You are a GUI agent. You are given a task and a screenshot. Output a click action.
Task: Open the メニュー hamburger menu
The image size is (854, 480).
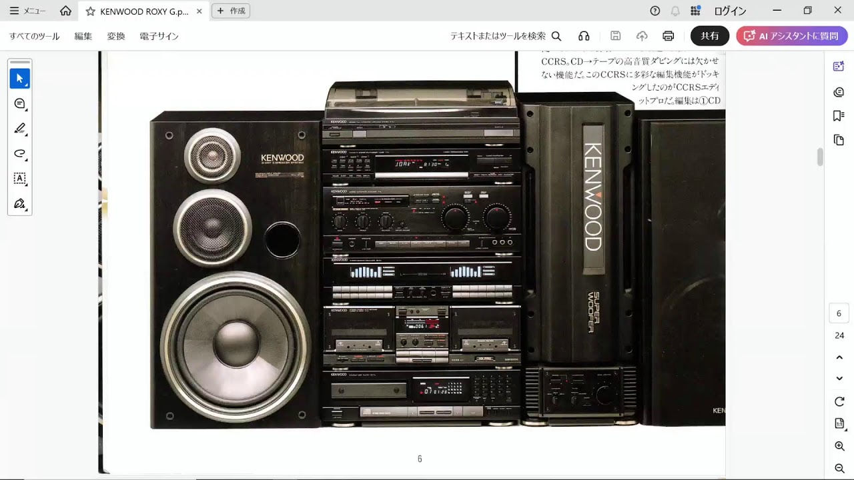pyautogui.click(x=27, y=11)
